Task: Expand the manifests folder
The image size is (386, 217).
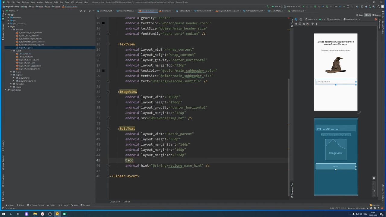Action: tap(8, 17)
